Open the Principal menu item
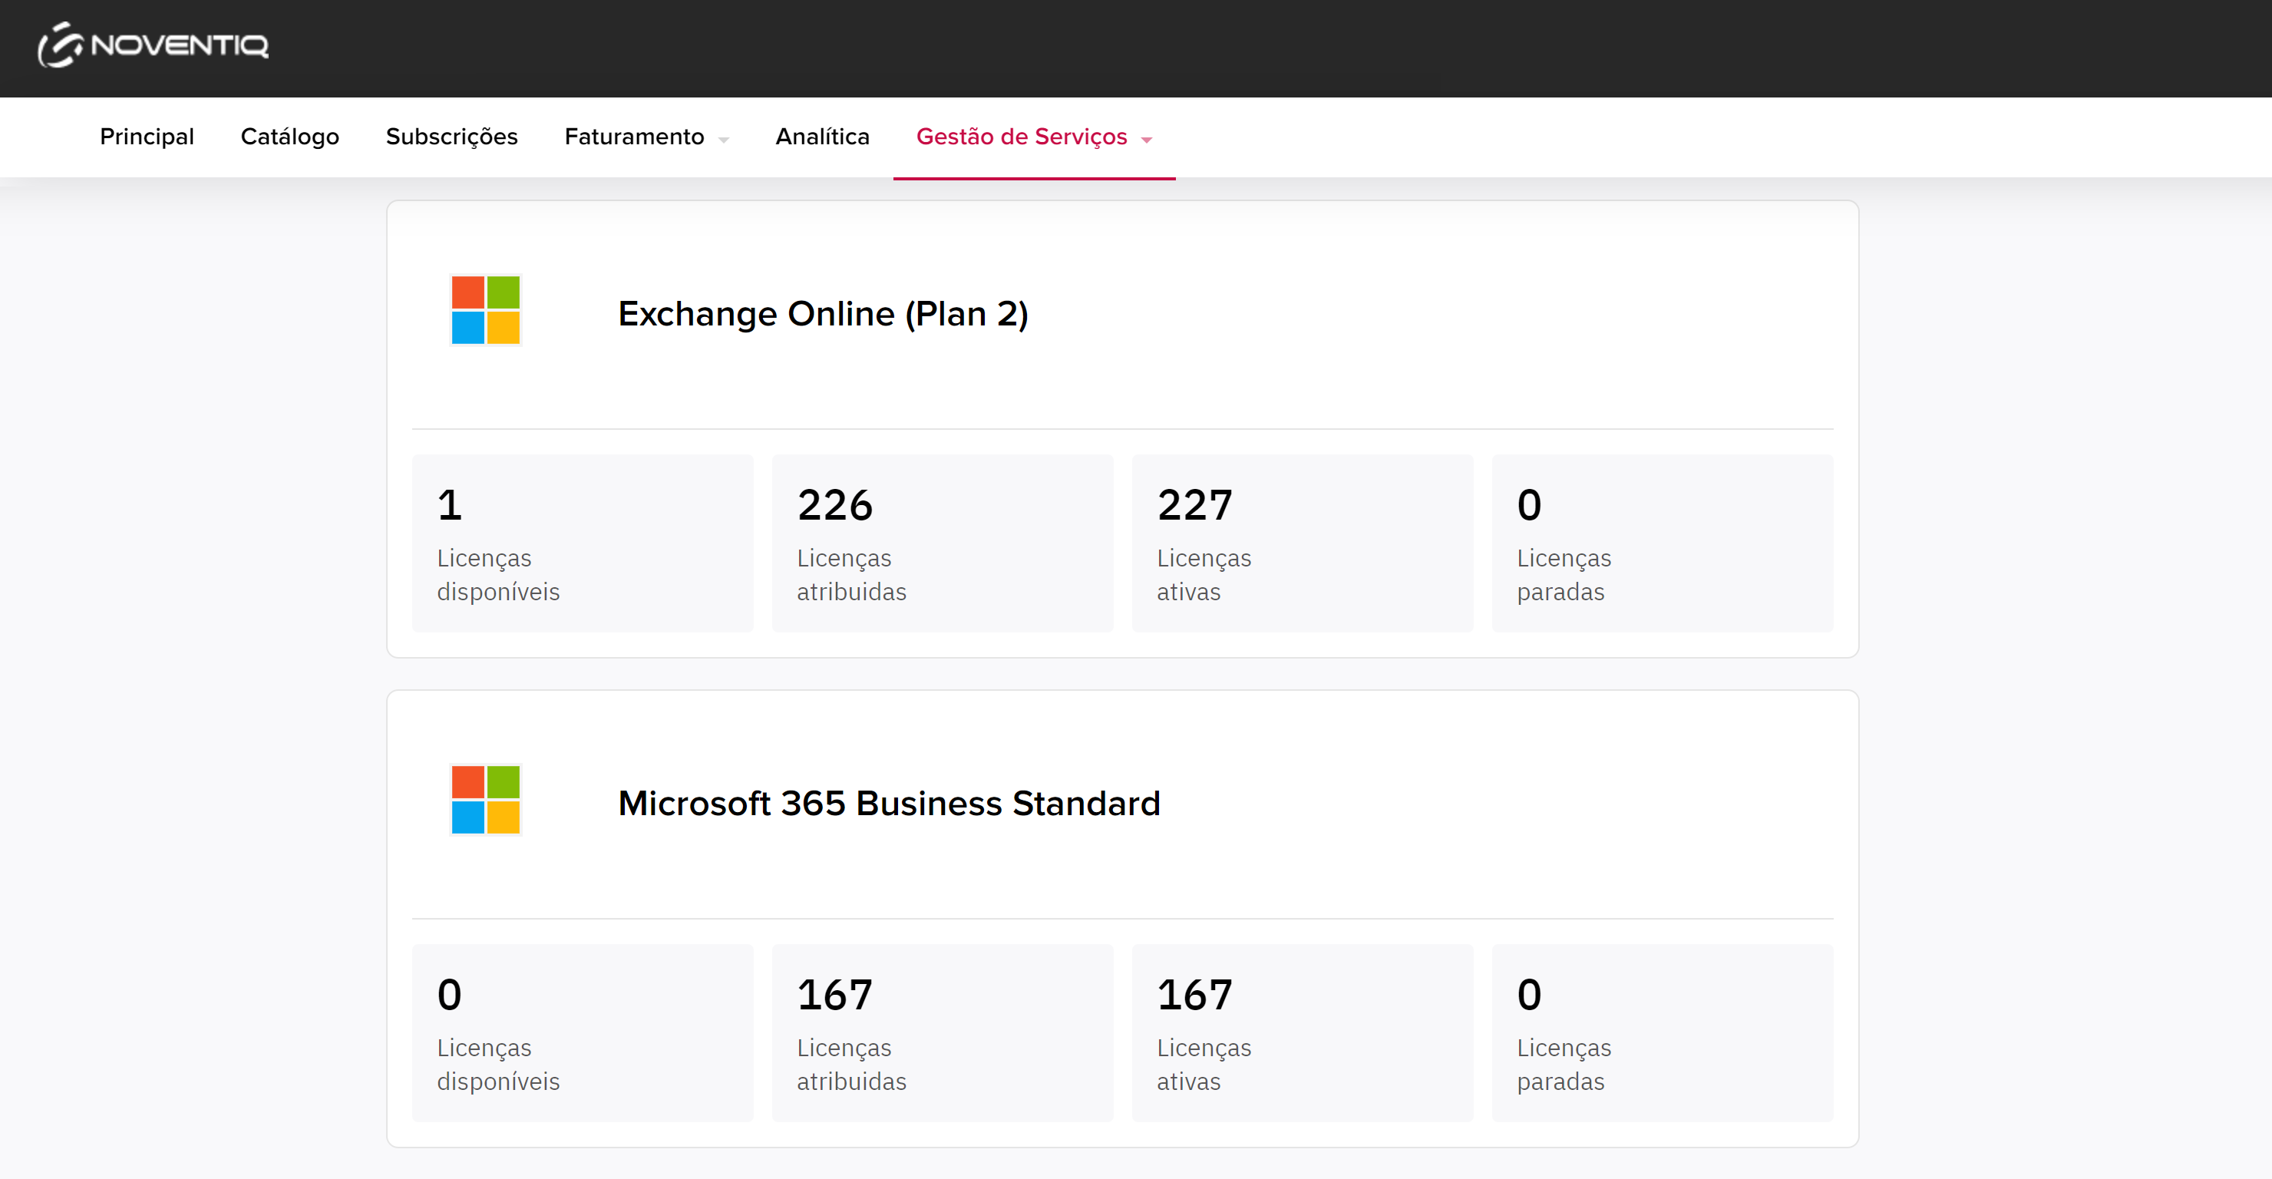Viewport: 2272px width, 1179px height. tap(147, 137)
